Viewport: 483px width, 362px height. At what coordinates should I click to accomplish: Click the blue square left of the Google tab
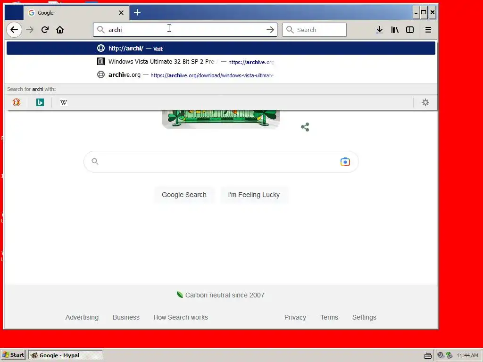[x=14, y=13]
